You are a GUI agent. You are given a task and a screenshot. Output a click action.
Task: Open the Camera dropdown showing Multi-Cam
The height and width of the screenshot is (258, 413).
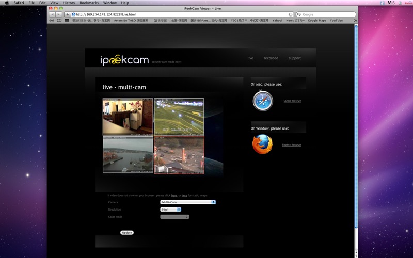pos(188,202)
